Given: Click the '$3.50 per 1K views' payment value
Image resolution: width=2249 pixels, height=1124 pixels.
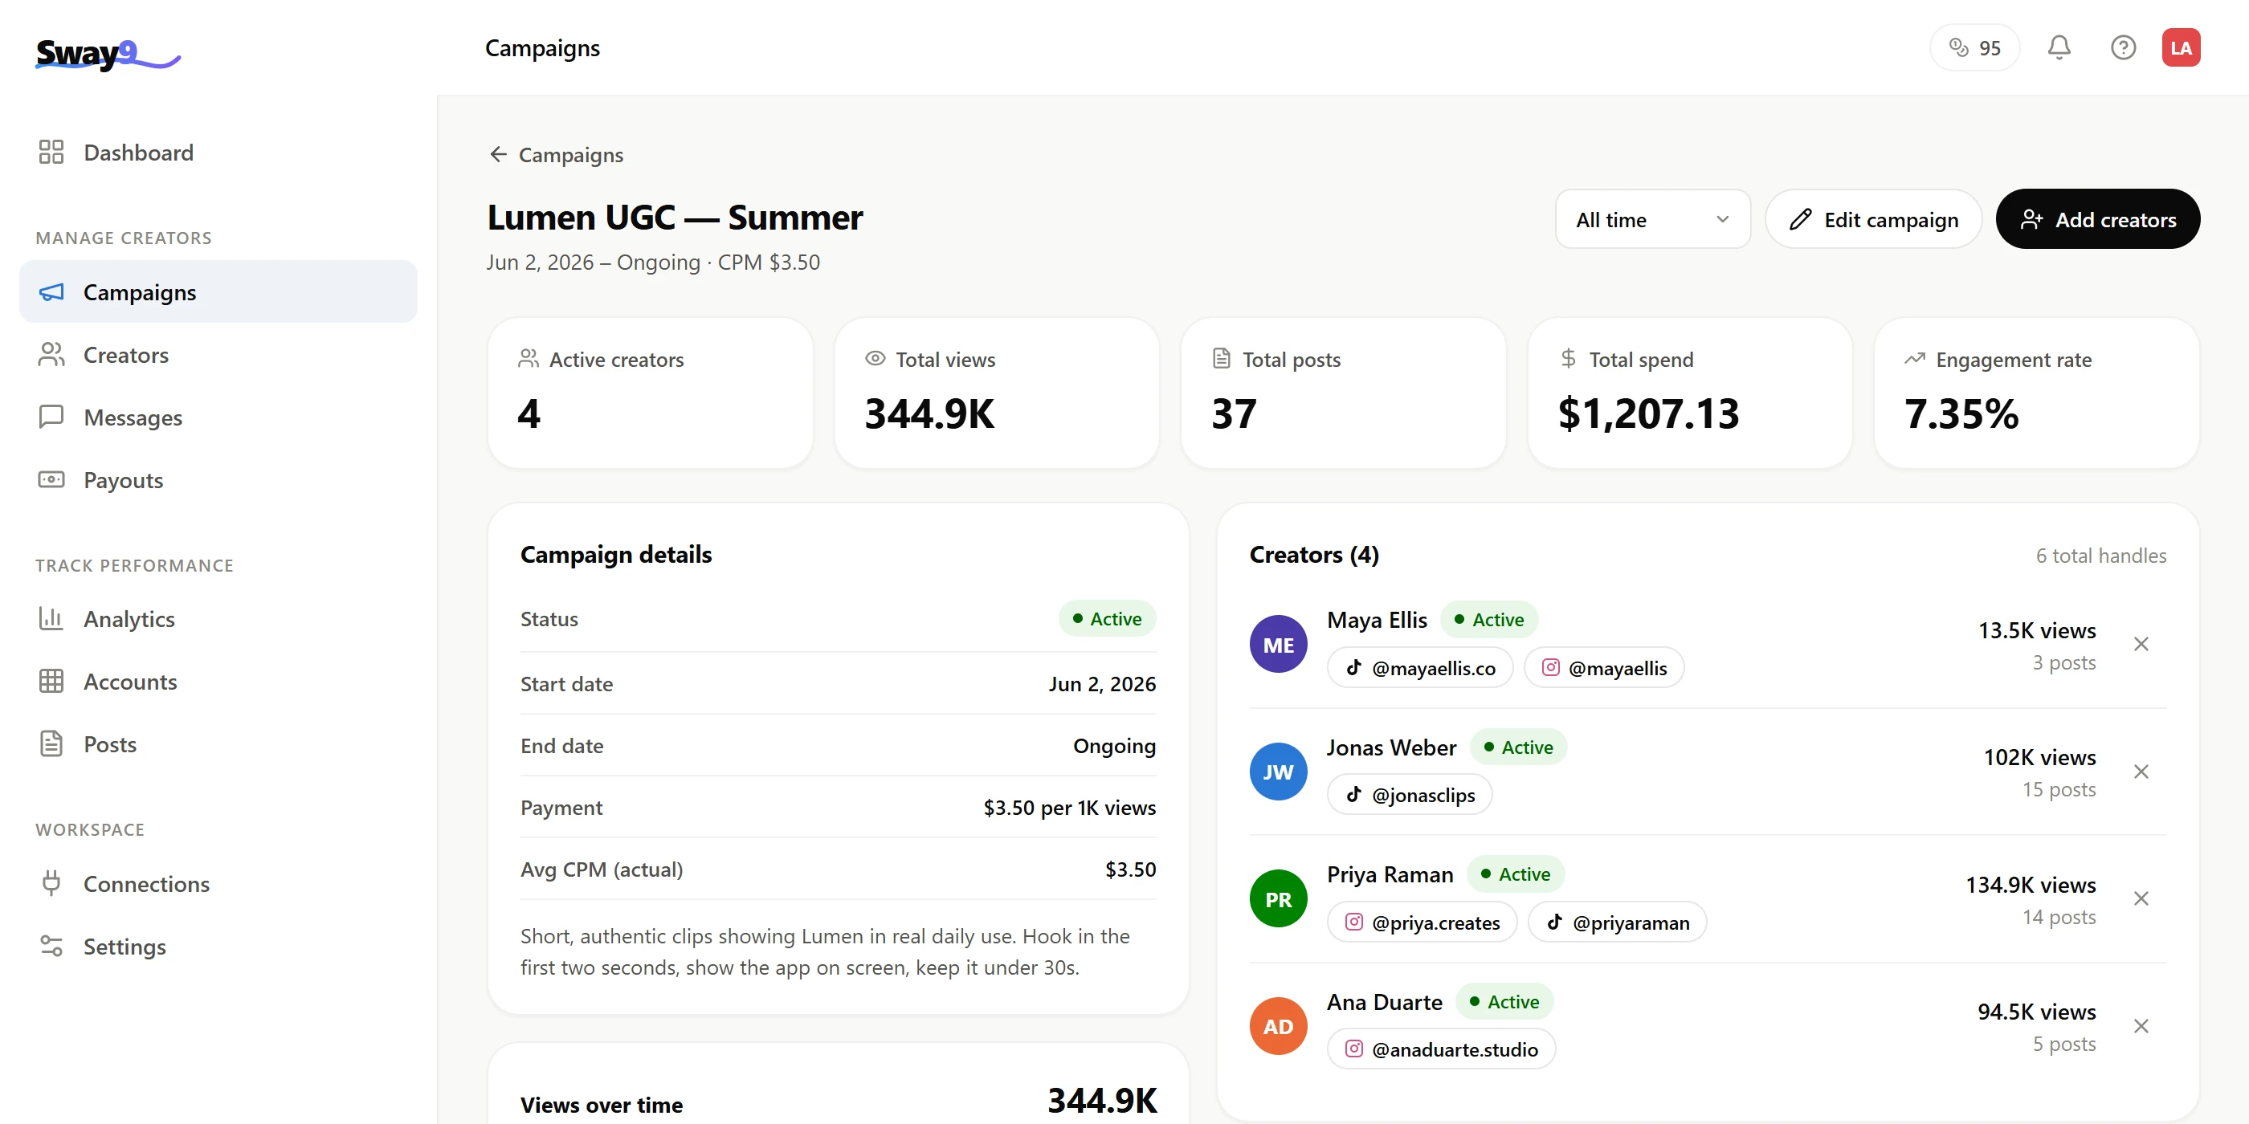Looking at the screenshot, I should point(1070,808).
